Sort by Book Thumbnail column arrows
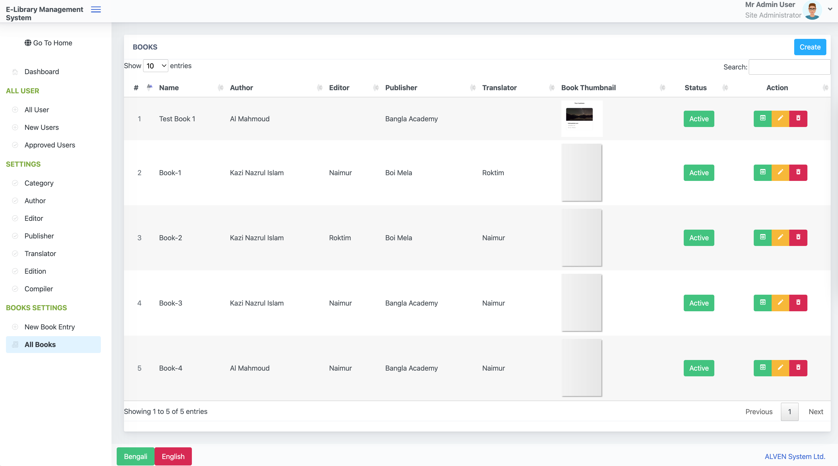Viewport: 838px width, 466px height. (663, 88)
